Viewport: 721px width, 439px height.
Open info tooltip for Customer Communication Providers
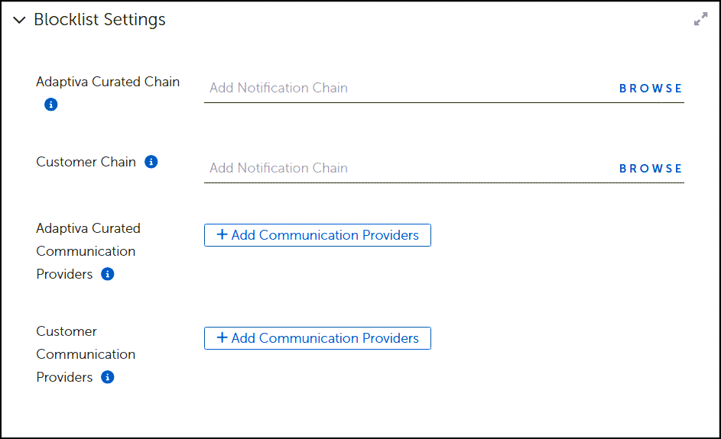coord(108,377)
